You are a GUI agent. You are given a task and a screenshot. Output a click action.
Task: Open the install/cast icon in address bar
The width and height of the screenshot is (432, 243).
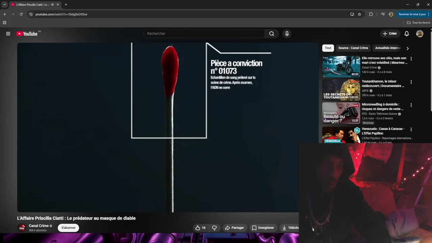352,14
